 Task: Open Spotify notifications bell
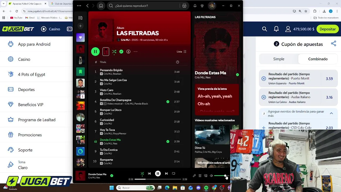pyautogui.click(x=195, y=6)
